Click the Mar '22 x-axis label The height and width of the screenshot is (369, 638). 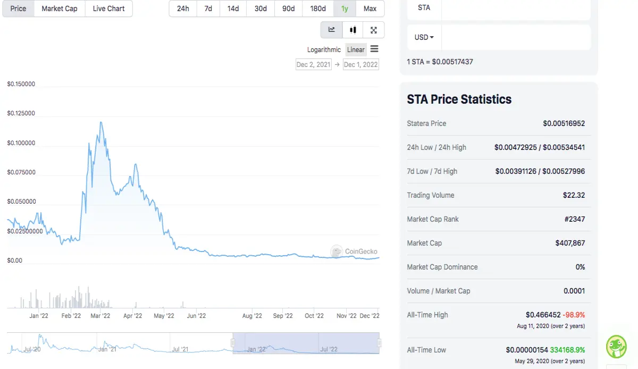[100, 316]
